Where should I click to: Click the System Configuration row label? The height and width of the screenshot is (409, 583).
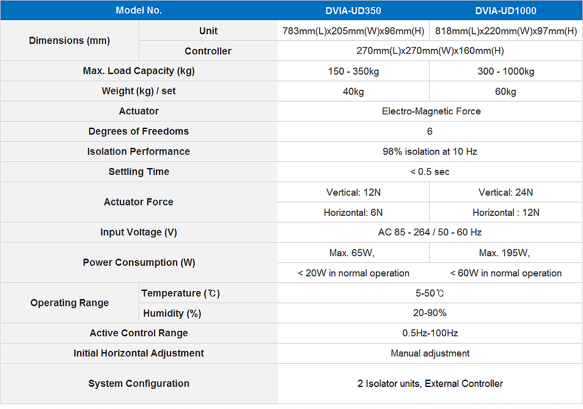click(139, 384)
